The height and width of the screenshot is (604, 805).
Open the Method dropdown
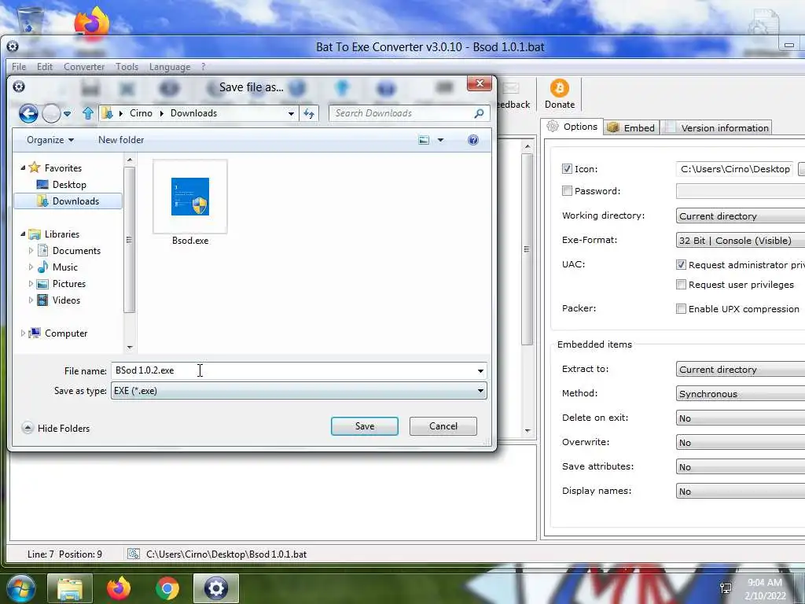pos(741,394)
